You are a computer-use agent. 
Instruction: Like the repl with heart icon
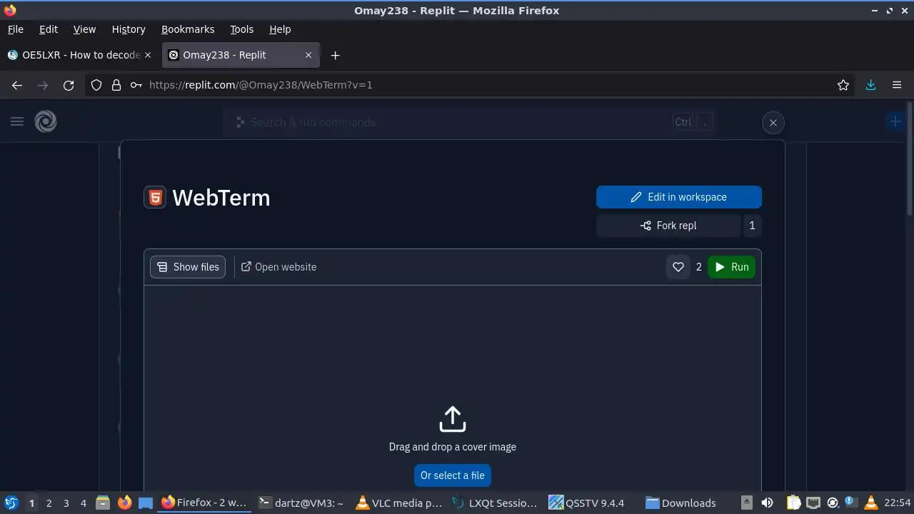click(678, 267)
